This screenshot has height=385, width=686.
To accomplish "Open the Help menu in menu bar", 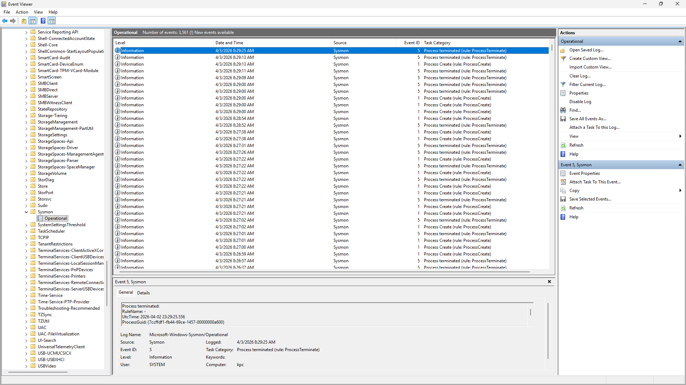I will coord(53,12).
